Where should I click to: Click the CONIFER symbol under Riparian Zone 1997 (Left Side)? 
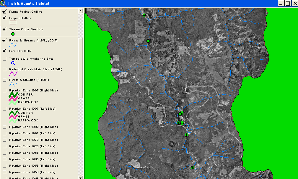(x=13, y=113)
